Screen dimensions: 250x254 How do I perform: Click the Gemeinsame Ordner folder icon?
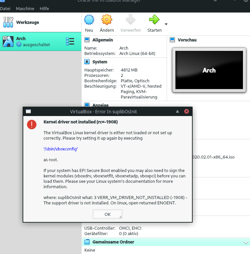point(87,242)
